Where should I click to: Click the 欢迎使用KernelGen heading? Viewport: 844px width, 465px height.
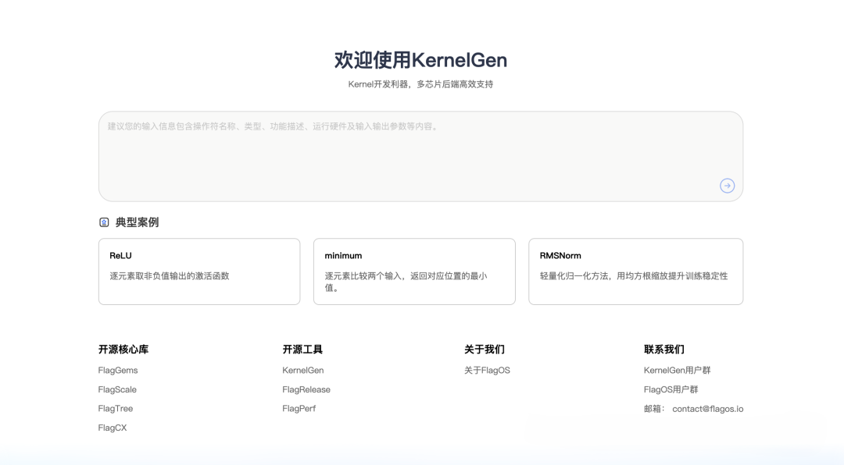(x=420, y=60)
